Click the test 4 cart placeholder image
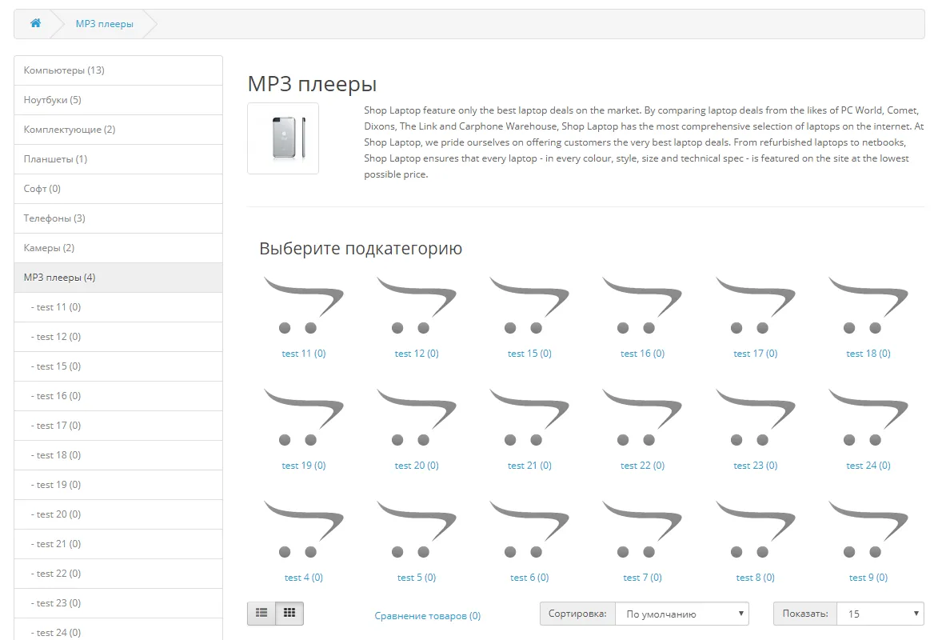 (x=303, y=529)
